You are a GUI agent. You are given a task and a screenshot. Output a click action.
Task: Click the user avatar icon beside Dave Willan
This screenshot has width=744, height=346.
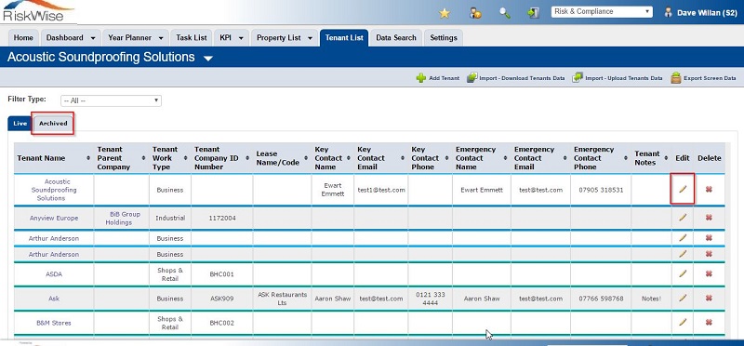668,12
